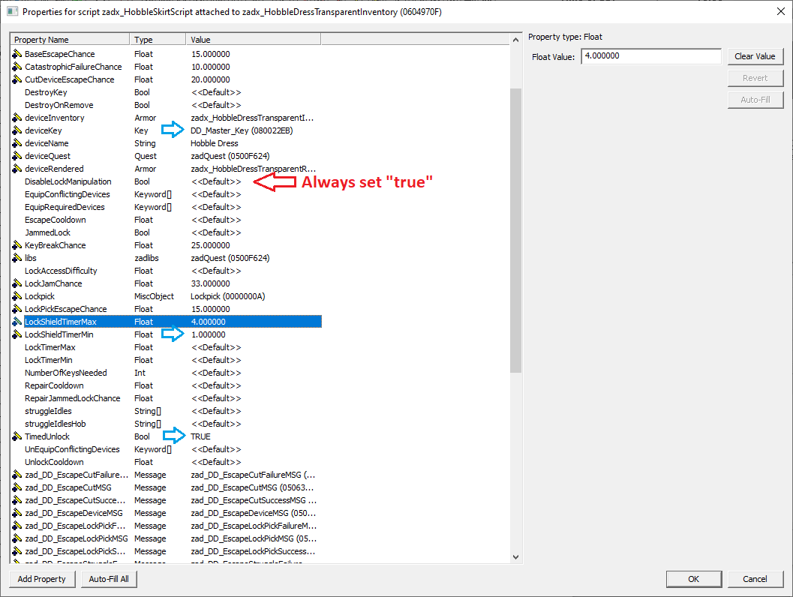The width and height of the screenshot is (793, 597).
Task: Click the Revert button
Action: click(755, 78)
